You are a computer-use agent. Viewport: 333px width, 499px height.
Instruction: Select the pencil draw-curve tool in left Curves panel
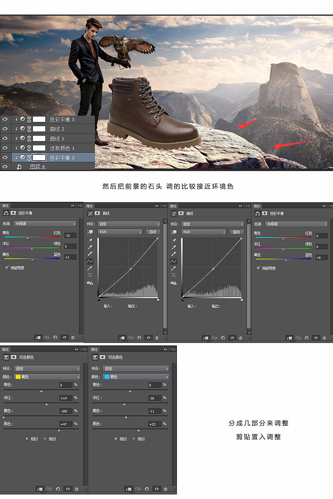tap(90, 268)
